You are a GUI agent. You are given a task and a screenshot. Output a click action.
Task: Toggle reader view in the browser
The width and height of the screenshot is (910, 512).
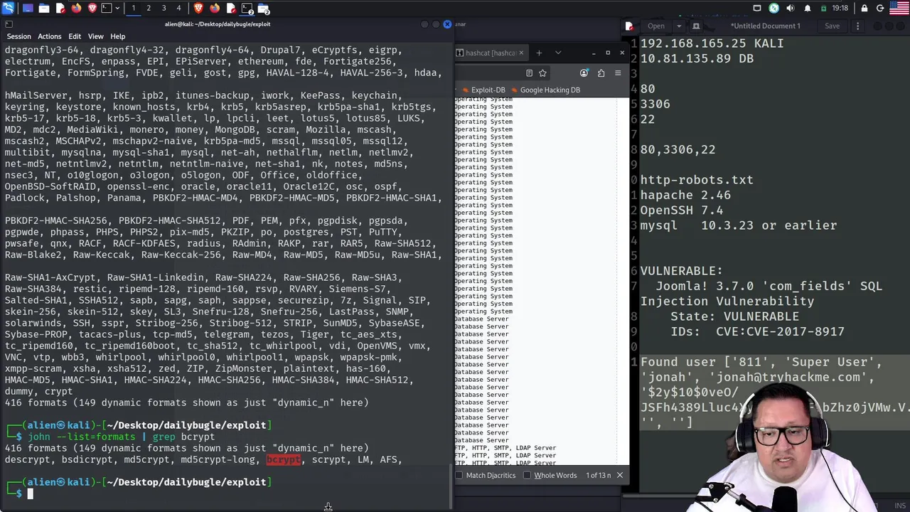(x=529, y=73)
